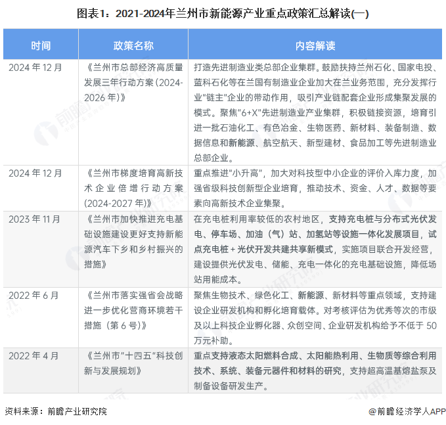Click the description starting with 重点支持液态太阳燃料合成
Screen dimensions: 446x425
pos(315,370)
